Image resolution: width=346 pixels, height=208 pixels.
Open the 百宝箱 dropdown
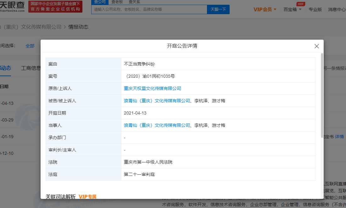tap(293, 9)
